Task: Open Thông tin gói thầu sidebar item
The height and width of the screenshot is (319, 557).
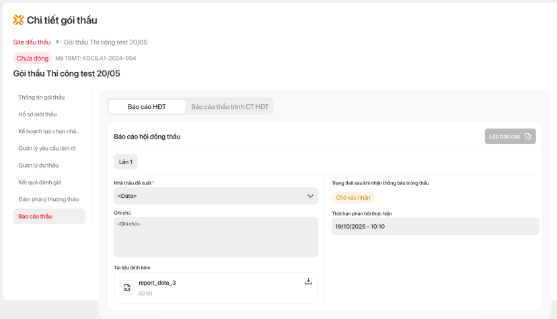Action: click(42, 98)
